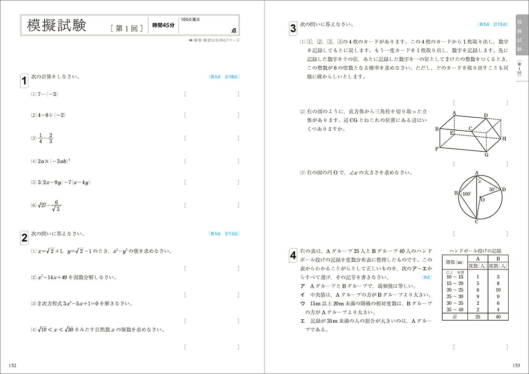529x374 pixels.
Task: Click page number 152
Action: click(12, 365)
